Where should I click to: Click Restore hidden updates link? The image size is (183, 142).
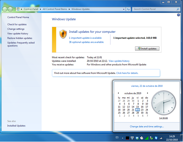[x=20, y=38]
